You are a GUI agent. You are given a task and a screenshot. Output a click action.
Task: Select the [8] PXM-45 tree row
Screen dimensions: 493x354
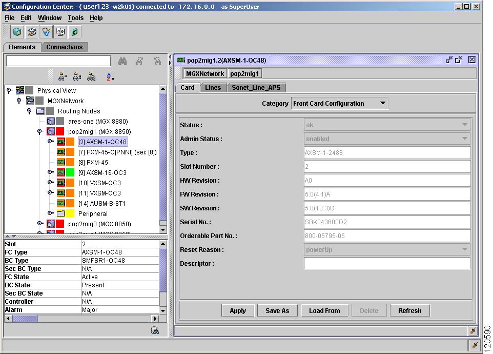coord(93,163)
